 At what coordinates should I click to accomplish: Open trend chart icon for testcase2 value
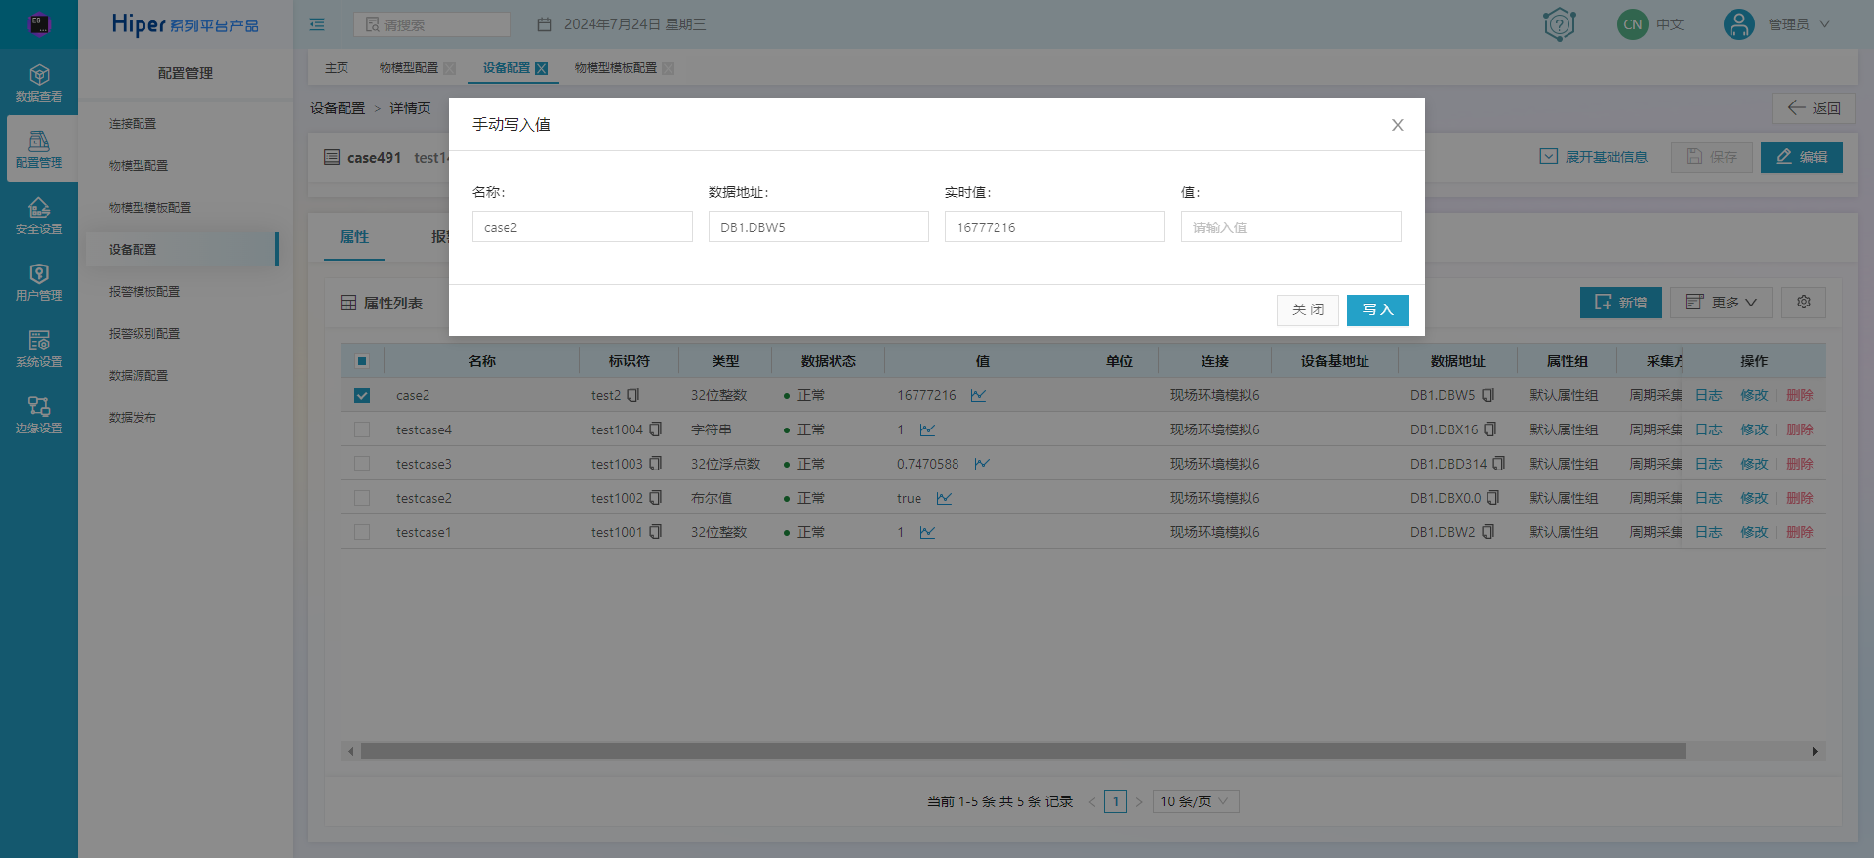click(x=944, y=498)
